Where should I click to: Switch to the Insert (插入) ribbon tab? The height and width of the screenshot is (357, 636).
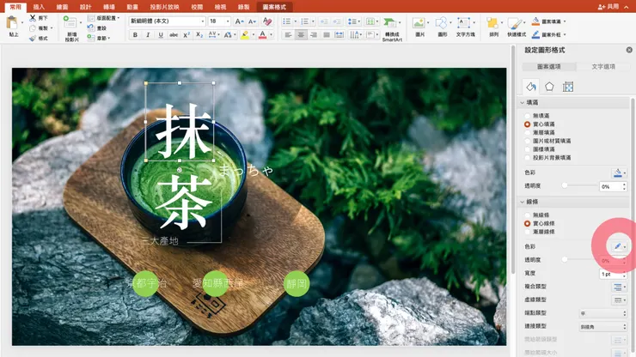(x=39, y=7)
